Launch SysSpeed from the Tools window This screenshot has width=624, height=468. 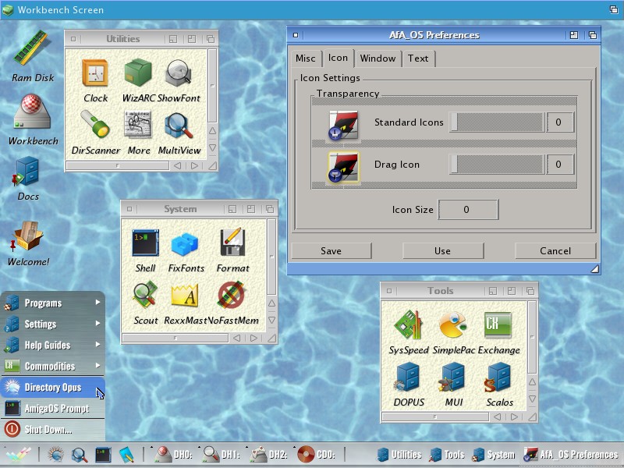(x=408, y=326)
